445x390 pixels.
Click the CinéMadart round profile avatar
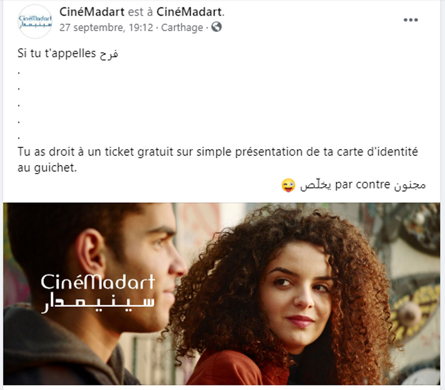[x=35, y=21]
